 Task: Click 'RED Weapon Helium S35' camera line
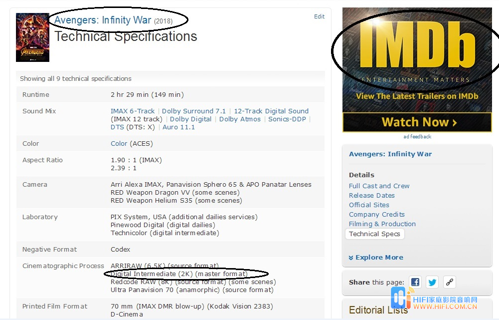pyautogui.click(x=176, y=201)
